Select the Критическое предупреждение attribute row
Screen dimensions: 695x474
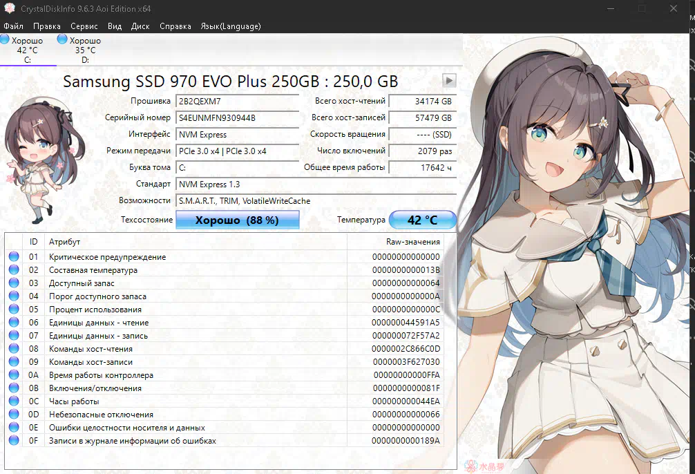point(225,257)
